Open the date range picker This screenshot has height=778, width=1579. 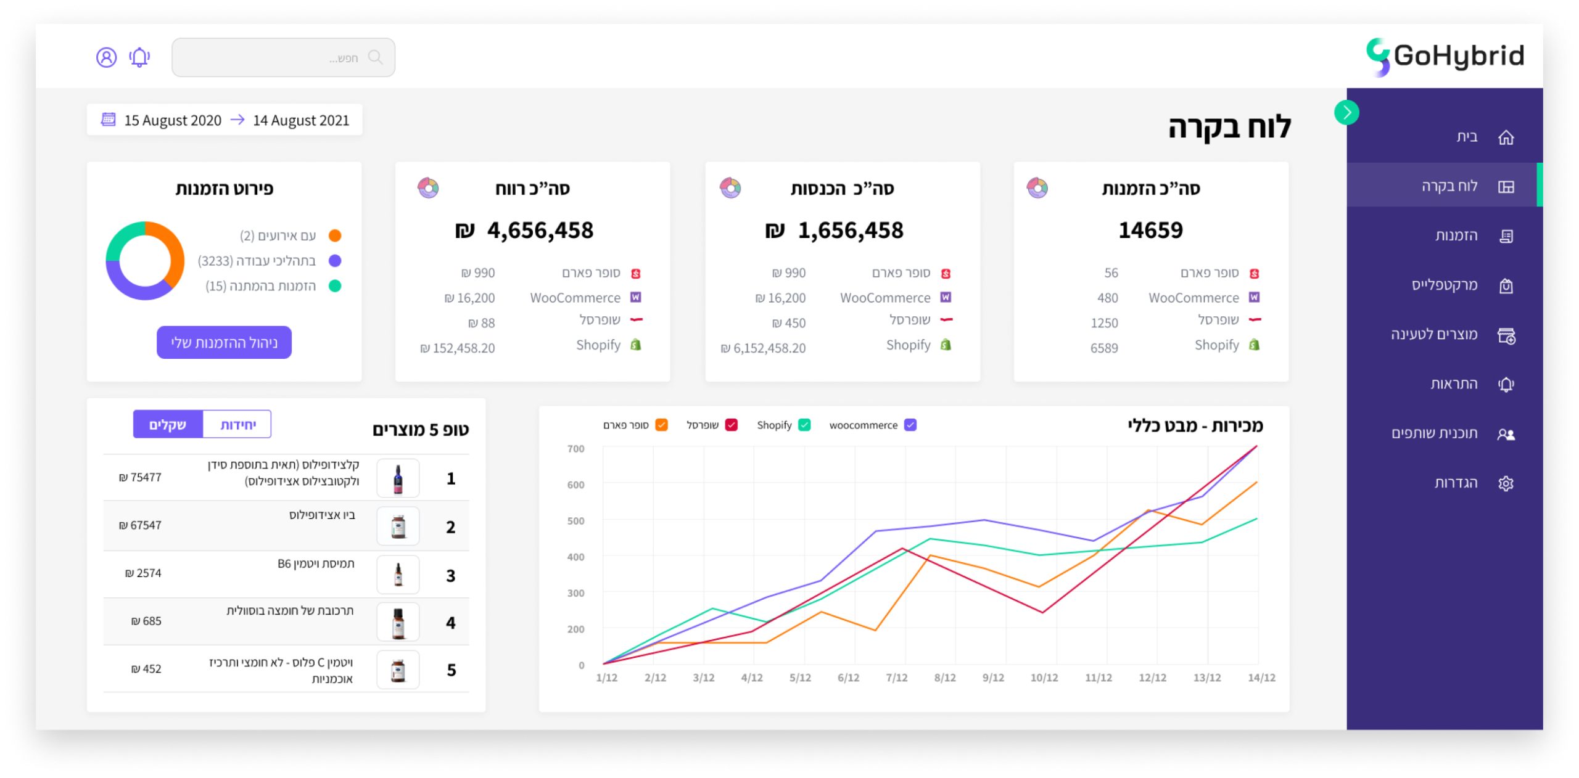[225, 120]
